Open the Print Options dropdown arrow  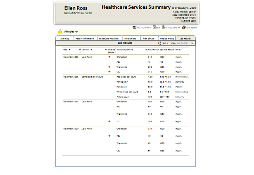click(179, 28)
